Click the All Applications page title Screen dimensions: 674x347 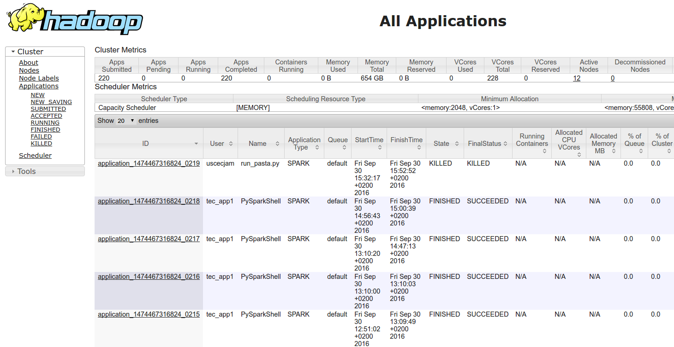(443, 21)
